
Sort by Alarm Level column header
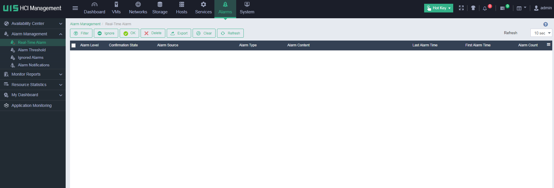(89, 45)
